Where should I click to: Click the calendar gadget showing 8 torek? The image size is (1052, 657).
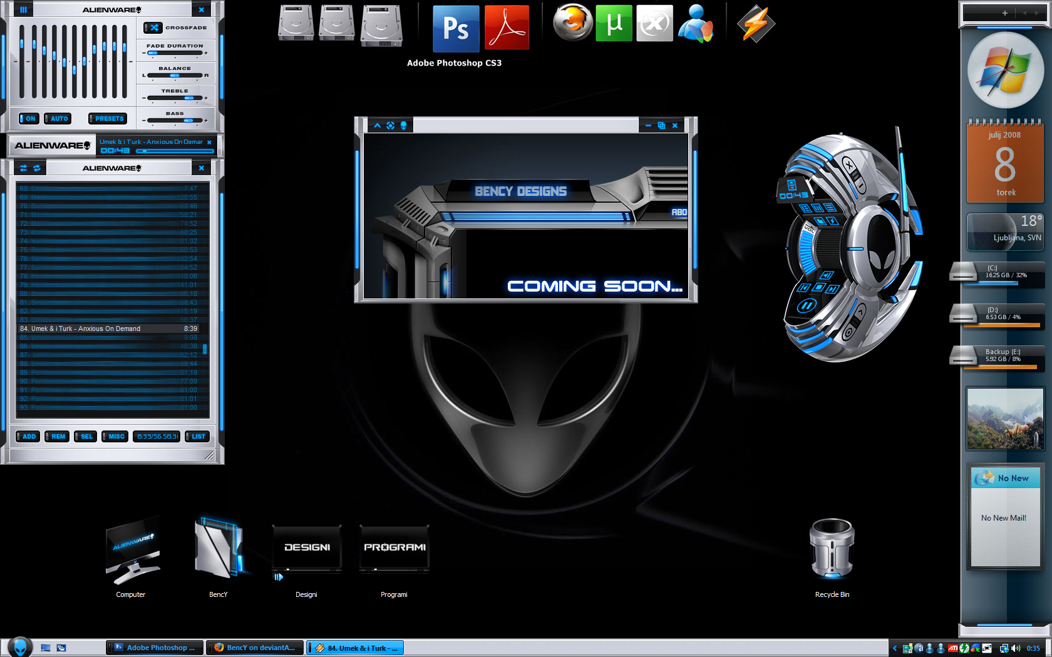[1005, 161]
